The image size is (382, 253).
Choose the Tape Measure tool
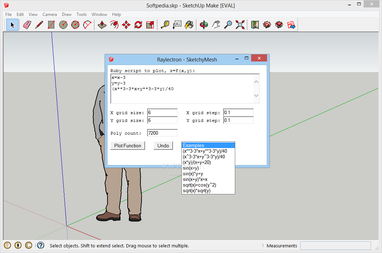165,25
